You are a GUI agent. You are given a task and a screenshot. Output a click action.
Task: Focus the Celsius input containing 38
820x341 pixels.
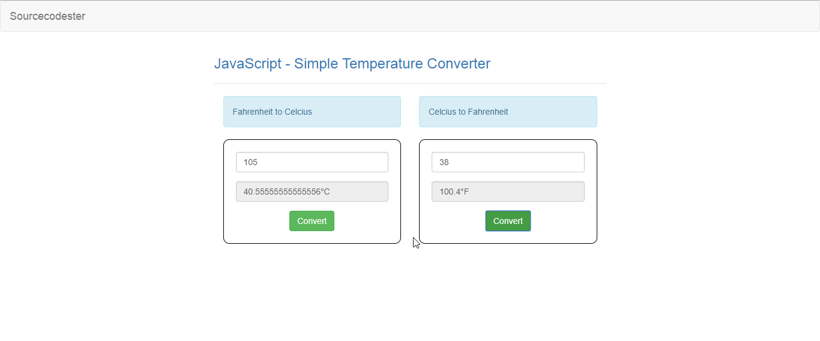coord(508,162)
